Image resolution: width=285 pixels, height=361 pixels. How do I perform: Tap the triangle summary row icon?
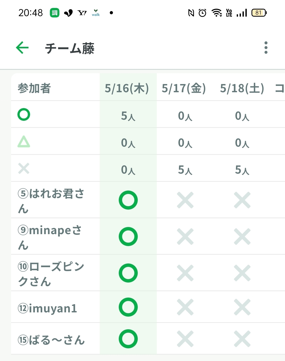[24, 142]
